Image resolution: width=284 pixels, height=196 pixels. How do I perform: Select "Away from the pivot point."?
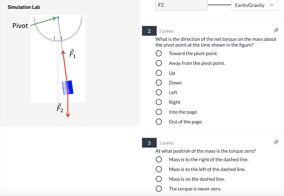tap(159, 63)
